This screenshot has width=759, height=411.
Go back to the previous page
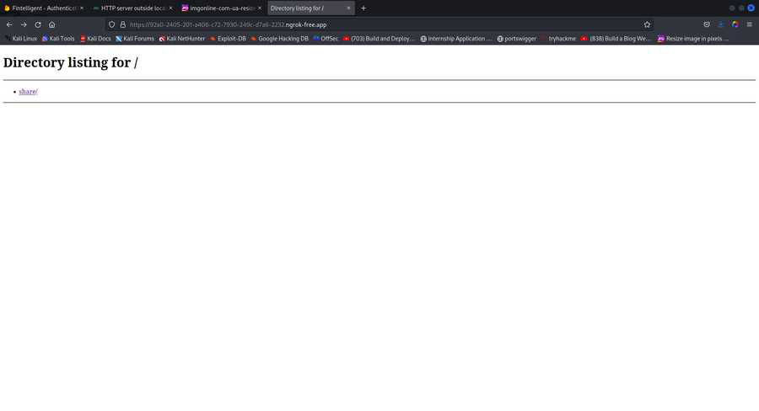(9, 24)
